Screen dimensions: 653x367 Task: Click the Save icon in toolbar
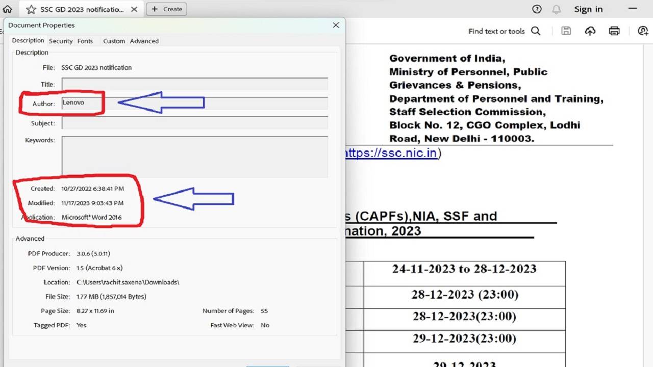point(566,31)
